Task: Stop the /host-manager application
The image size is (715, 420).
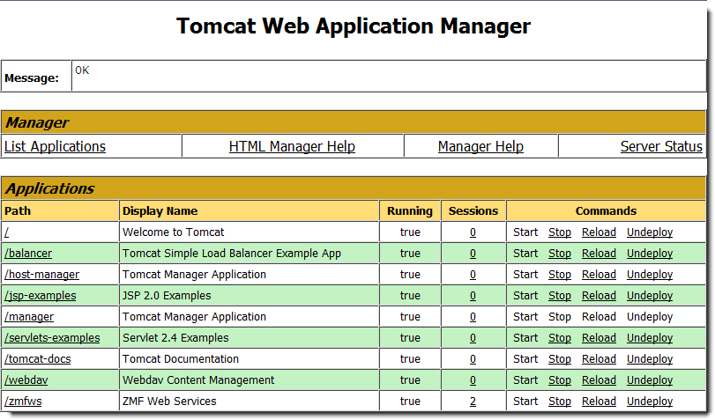Action: tap(560, 275)
